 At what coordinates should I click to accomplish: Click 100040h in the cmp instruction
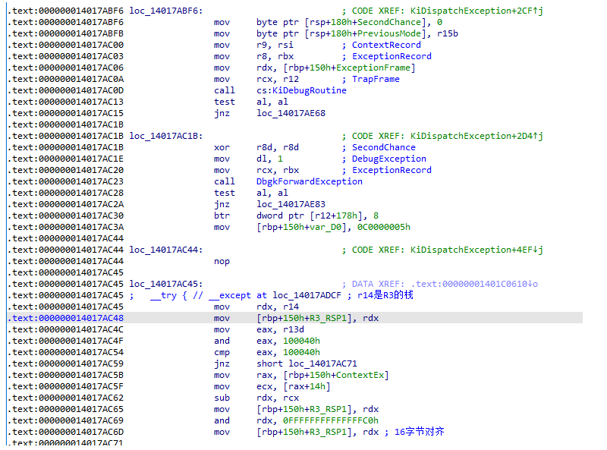pyautogui.click(x=301, y=352)
